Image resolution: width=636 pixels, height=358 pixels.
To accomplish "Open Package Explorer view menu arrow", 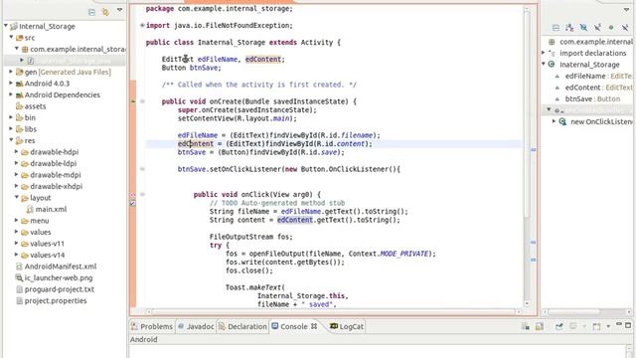I will point(119,10).
